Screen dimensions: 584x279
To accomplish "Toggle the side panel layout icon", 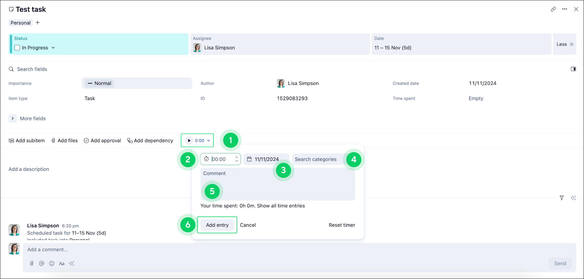I will [x=573, y=69].
